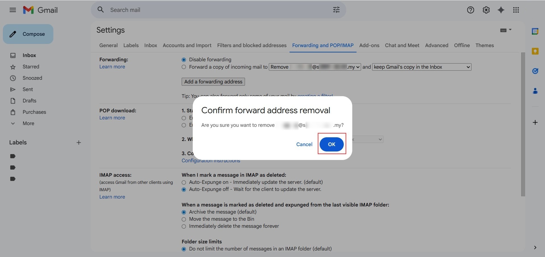Viewport: 545px width, 257px height.
Task: Click the create new label plus icon
Action: pos(79,142)
